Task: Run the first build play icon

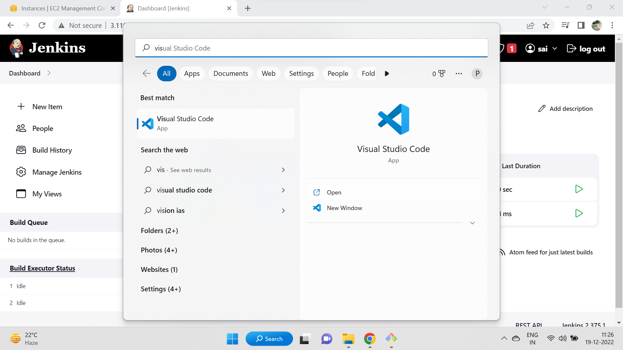Action: pos(579,189)
